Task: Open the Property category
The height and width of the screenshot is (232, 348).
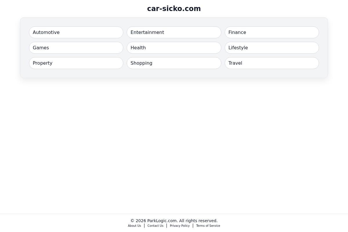Action: click(76, 63)
